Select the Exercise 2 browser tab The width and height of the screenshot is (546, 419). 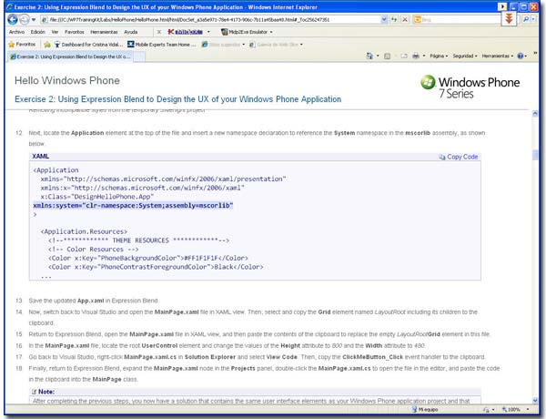[x=70, y=56]
